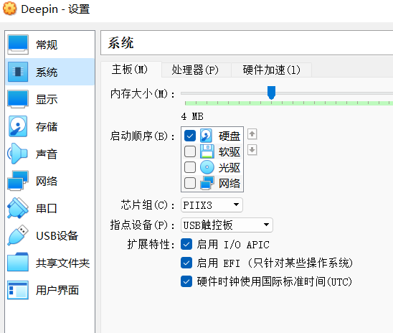This screenshot has height=333, width=393.
Task: Select 存储 label in sidebar
Action: (x=47, y=126)
